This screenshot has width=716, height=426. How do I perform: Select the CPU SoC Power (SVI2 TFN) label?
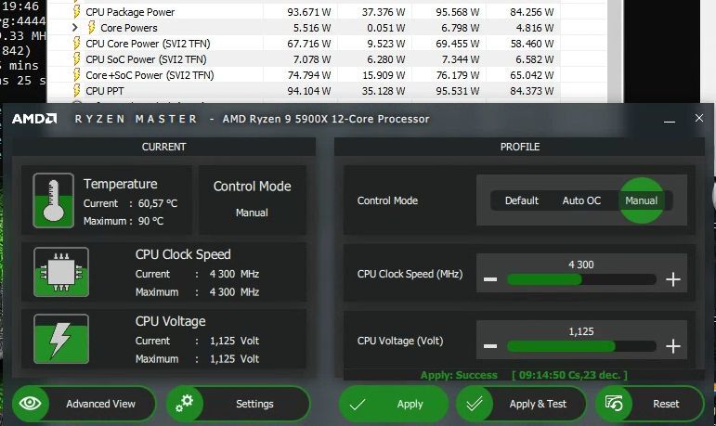(146, 59)
